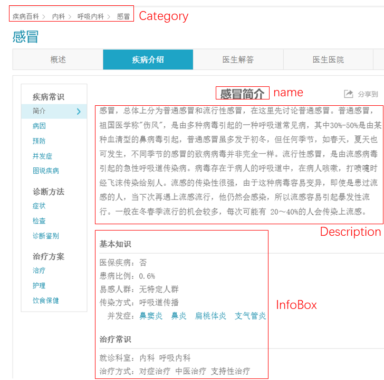Open the 预防 sidebar link
The image size is (384, 380).
click(x=39, y=141)
